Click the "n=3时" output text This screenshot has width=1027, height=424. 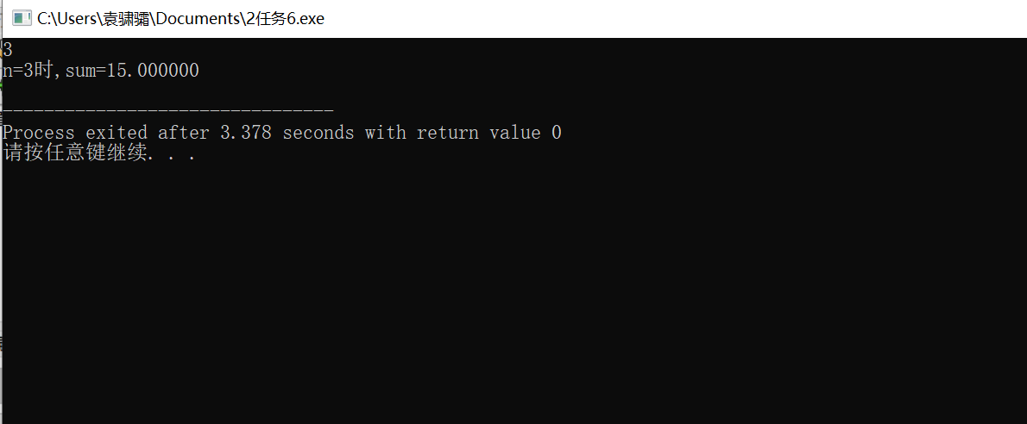click(26, 70)
